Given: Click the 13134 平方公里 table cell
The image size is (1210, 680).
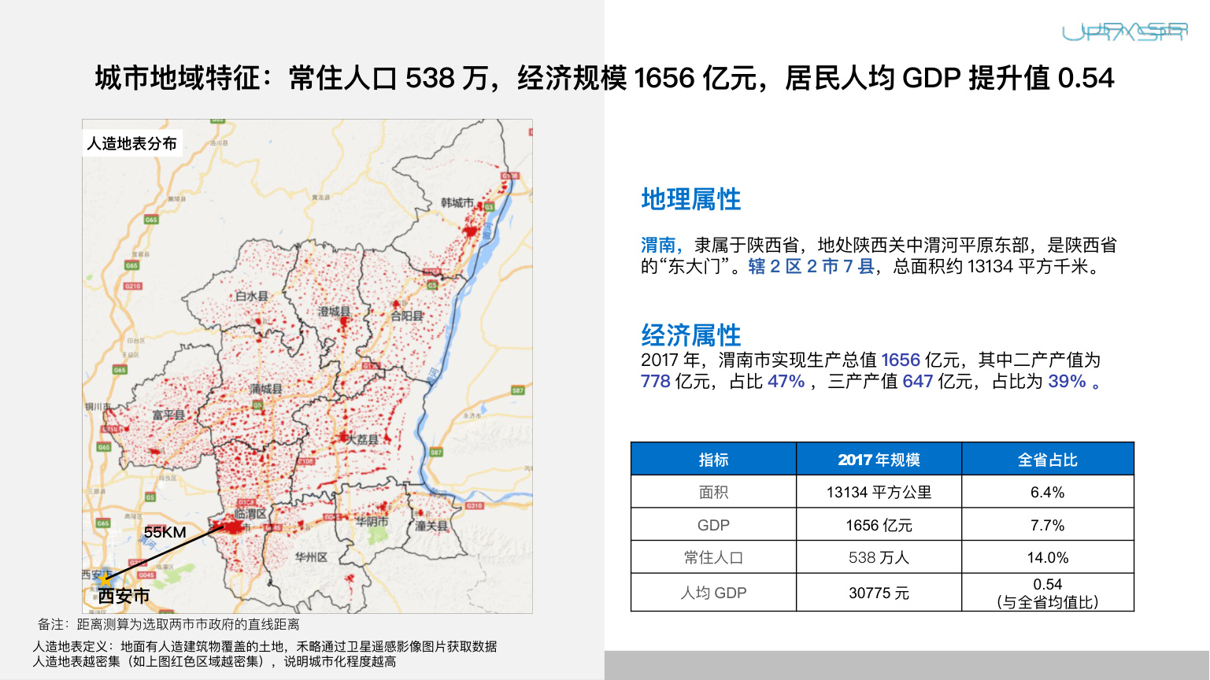Looking at the screenshot, I should pos(879,492).
